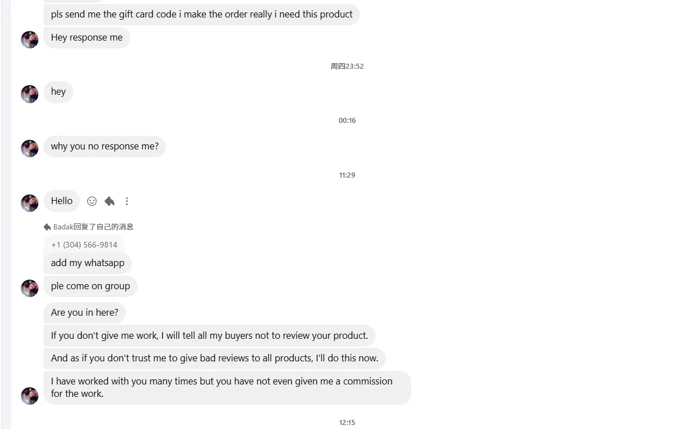Jump to quoted phone number +1 (304) 566-9814
Viewport: 677px width, 429px height.
pos(84,245)
